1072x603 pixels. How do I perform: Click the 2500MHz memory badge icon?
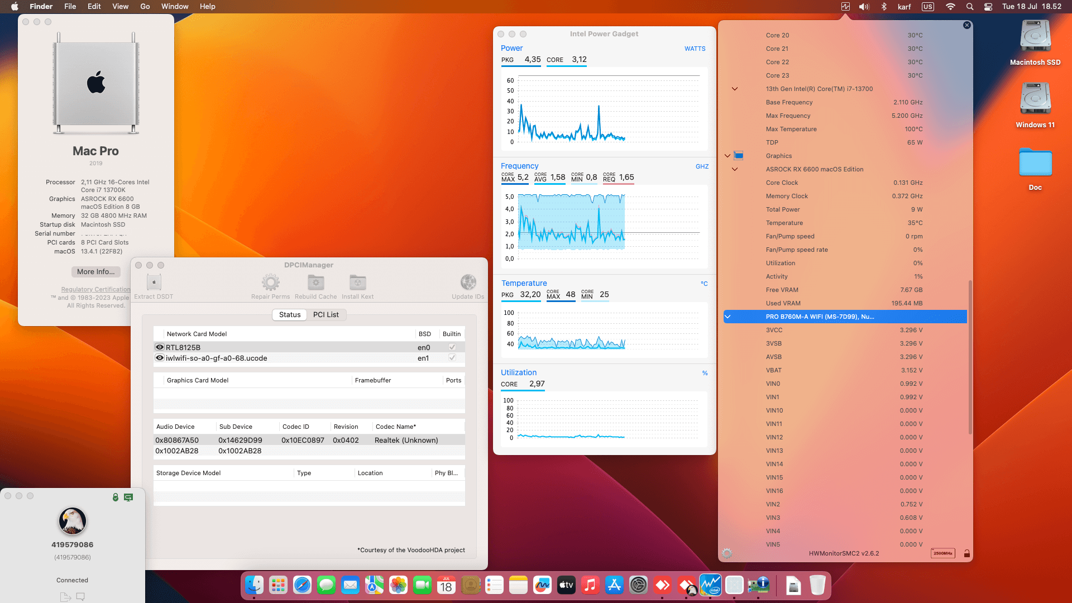click(943, 553)
